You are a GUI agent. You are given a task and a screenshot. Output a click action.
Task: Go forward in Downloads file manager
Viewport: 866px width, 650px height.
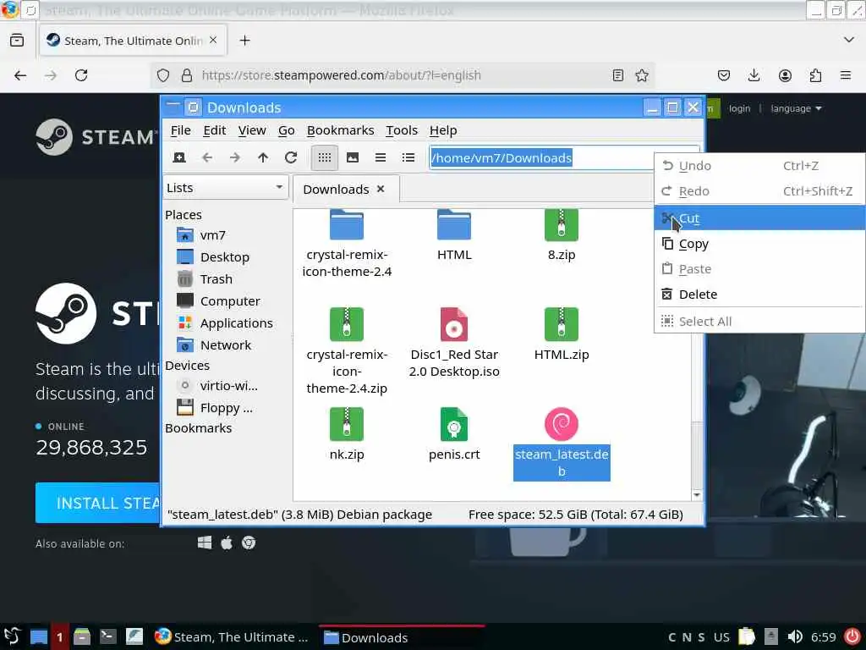pos(235,157)
